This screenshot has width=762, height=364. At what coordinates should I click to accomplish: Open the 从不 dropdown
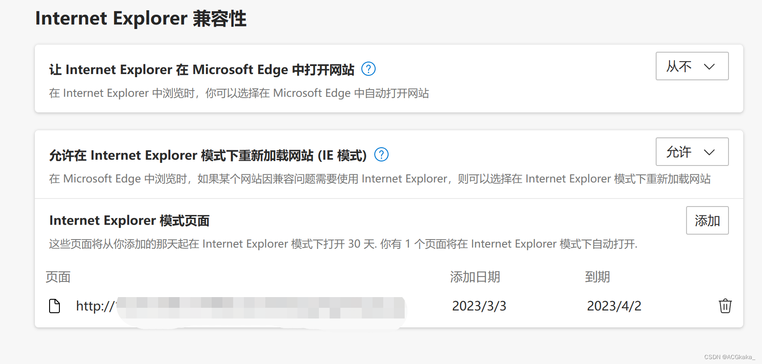(692, 66)
